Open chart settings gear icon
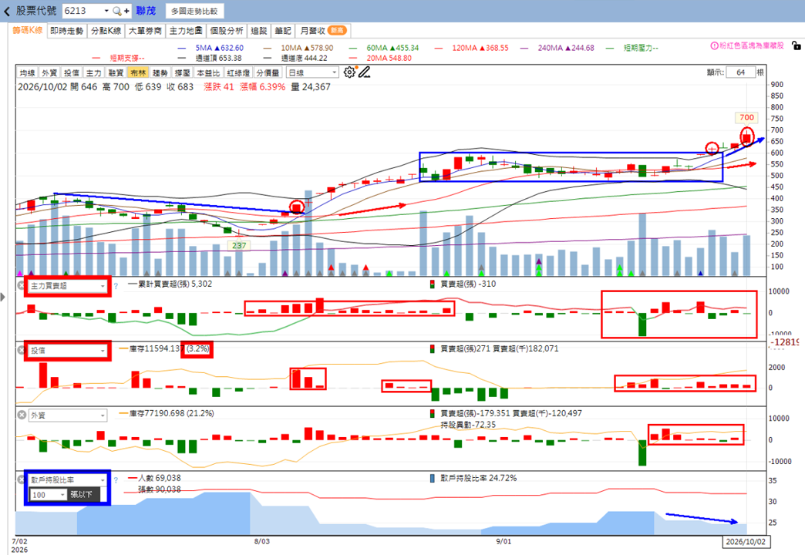 click(x=349, y=72)
